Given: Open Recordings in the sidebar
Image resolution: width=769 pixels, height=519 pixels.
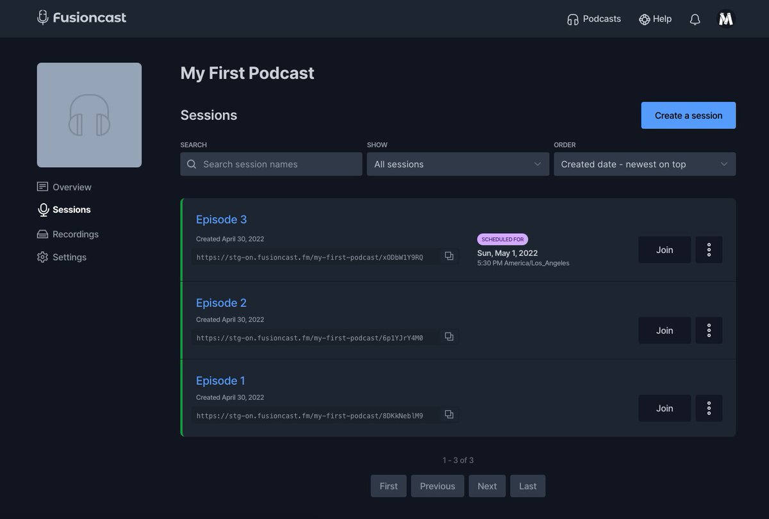Looking at the screenshot, I should tap(68, 234).
